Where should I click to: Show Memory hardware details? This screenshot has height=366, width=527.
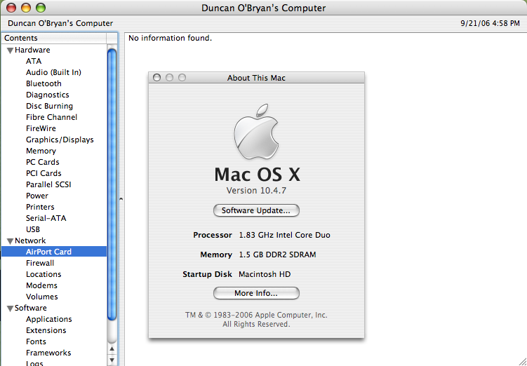point(41,151)
